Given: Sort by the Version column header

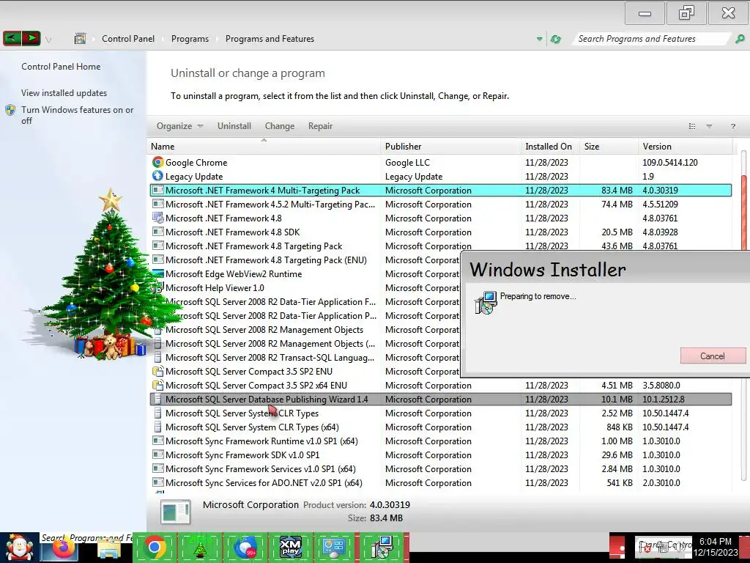Looking at the screenshot, I should click(685, 147).
